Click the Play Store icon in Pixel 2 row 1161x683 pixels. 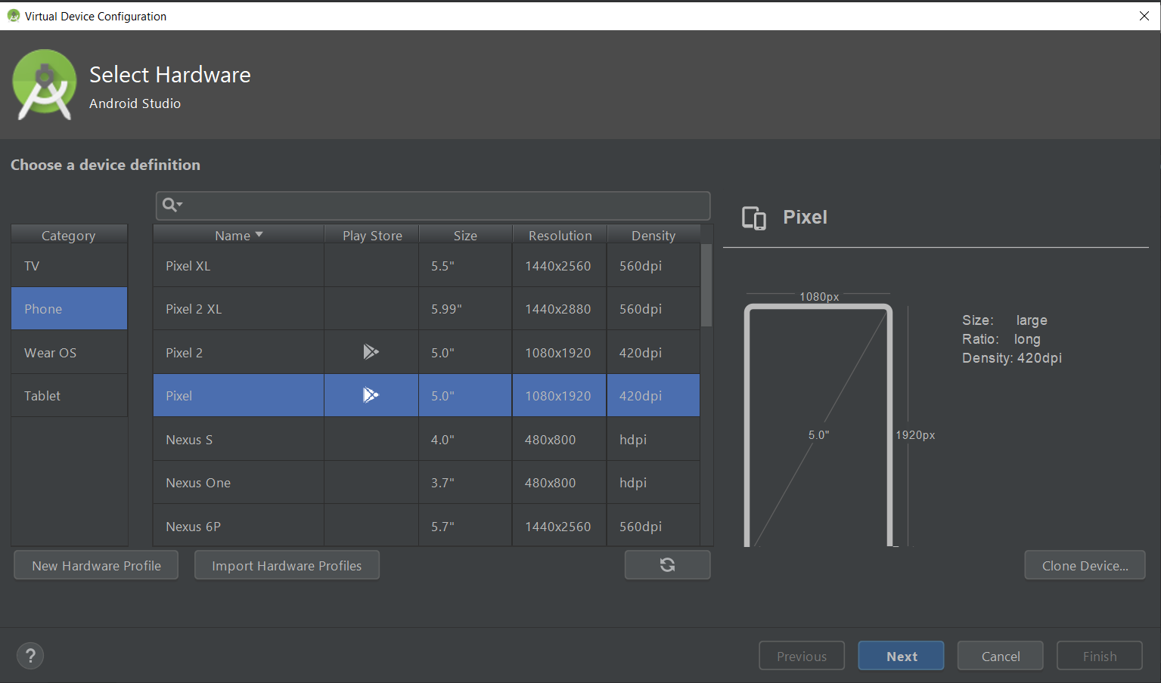[371, 352]
